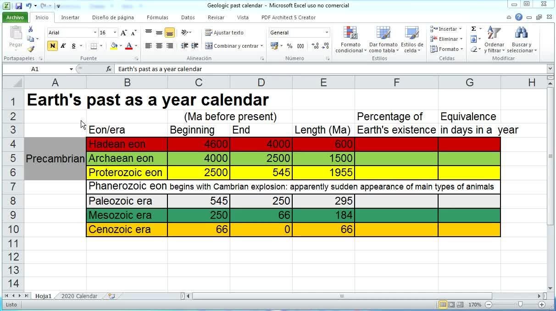Click the red font color A swatch
556x311 pixels.
coord(129,46)
